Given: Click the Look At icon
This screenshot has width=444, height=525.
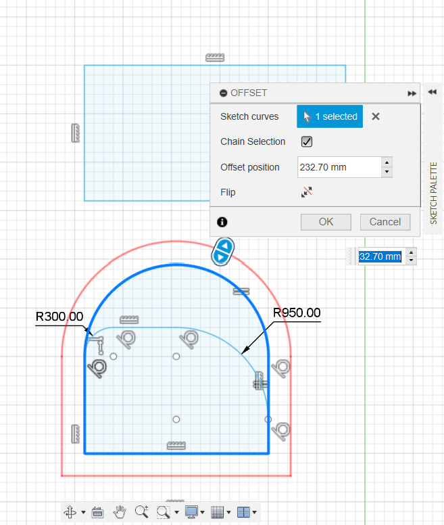Looking at the screenshot, I should [x=97, y=512].
